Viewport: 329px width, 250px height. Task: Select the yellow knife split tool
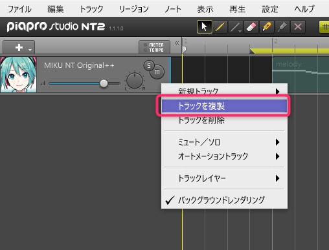(267, 27)
